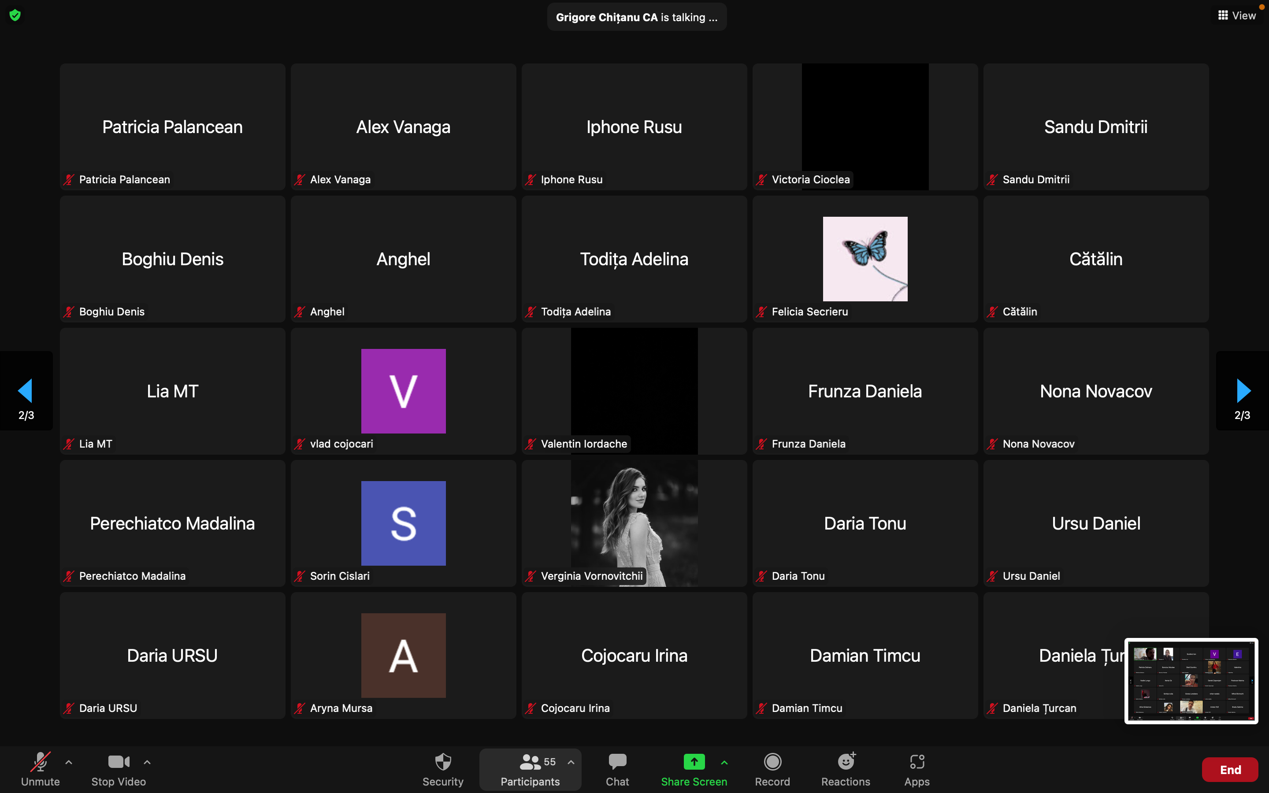Go to previous gallery page arrow
Viewport: 1269px width, 793px height.
tap(26, 391)
